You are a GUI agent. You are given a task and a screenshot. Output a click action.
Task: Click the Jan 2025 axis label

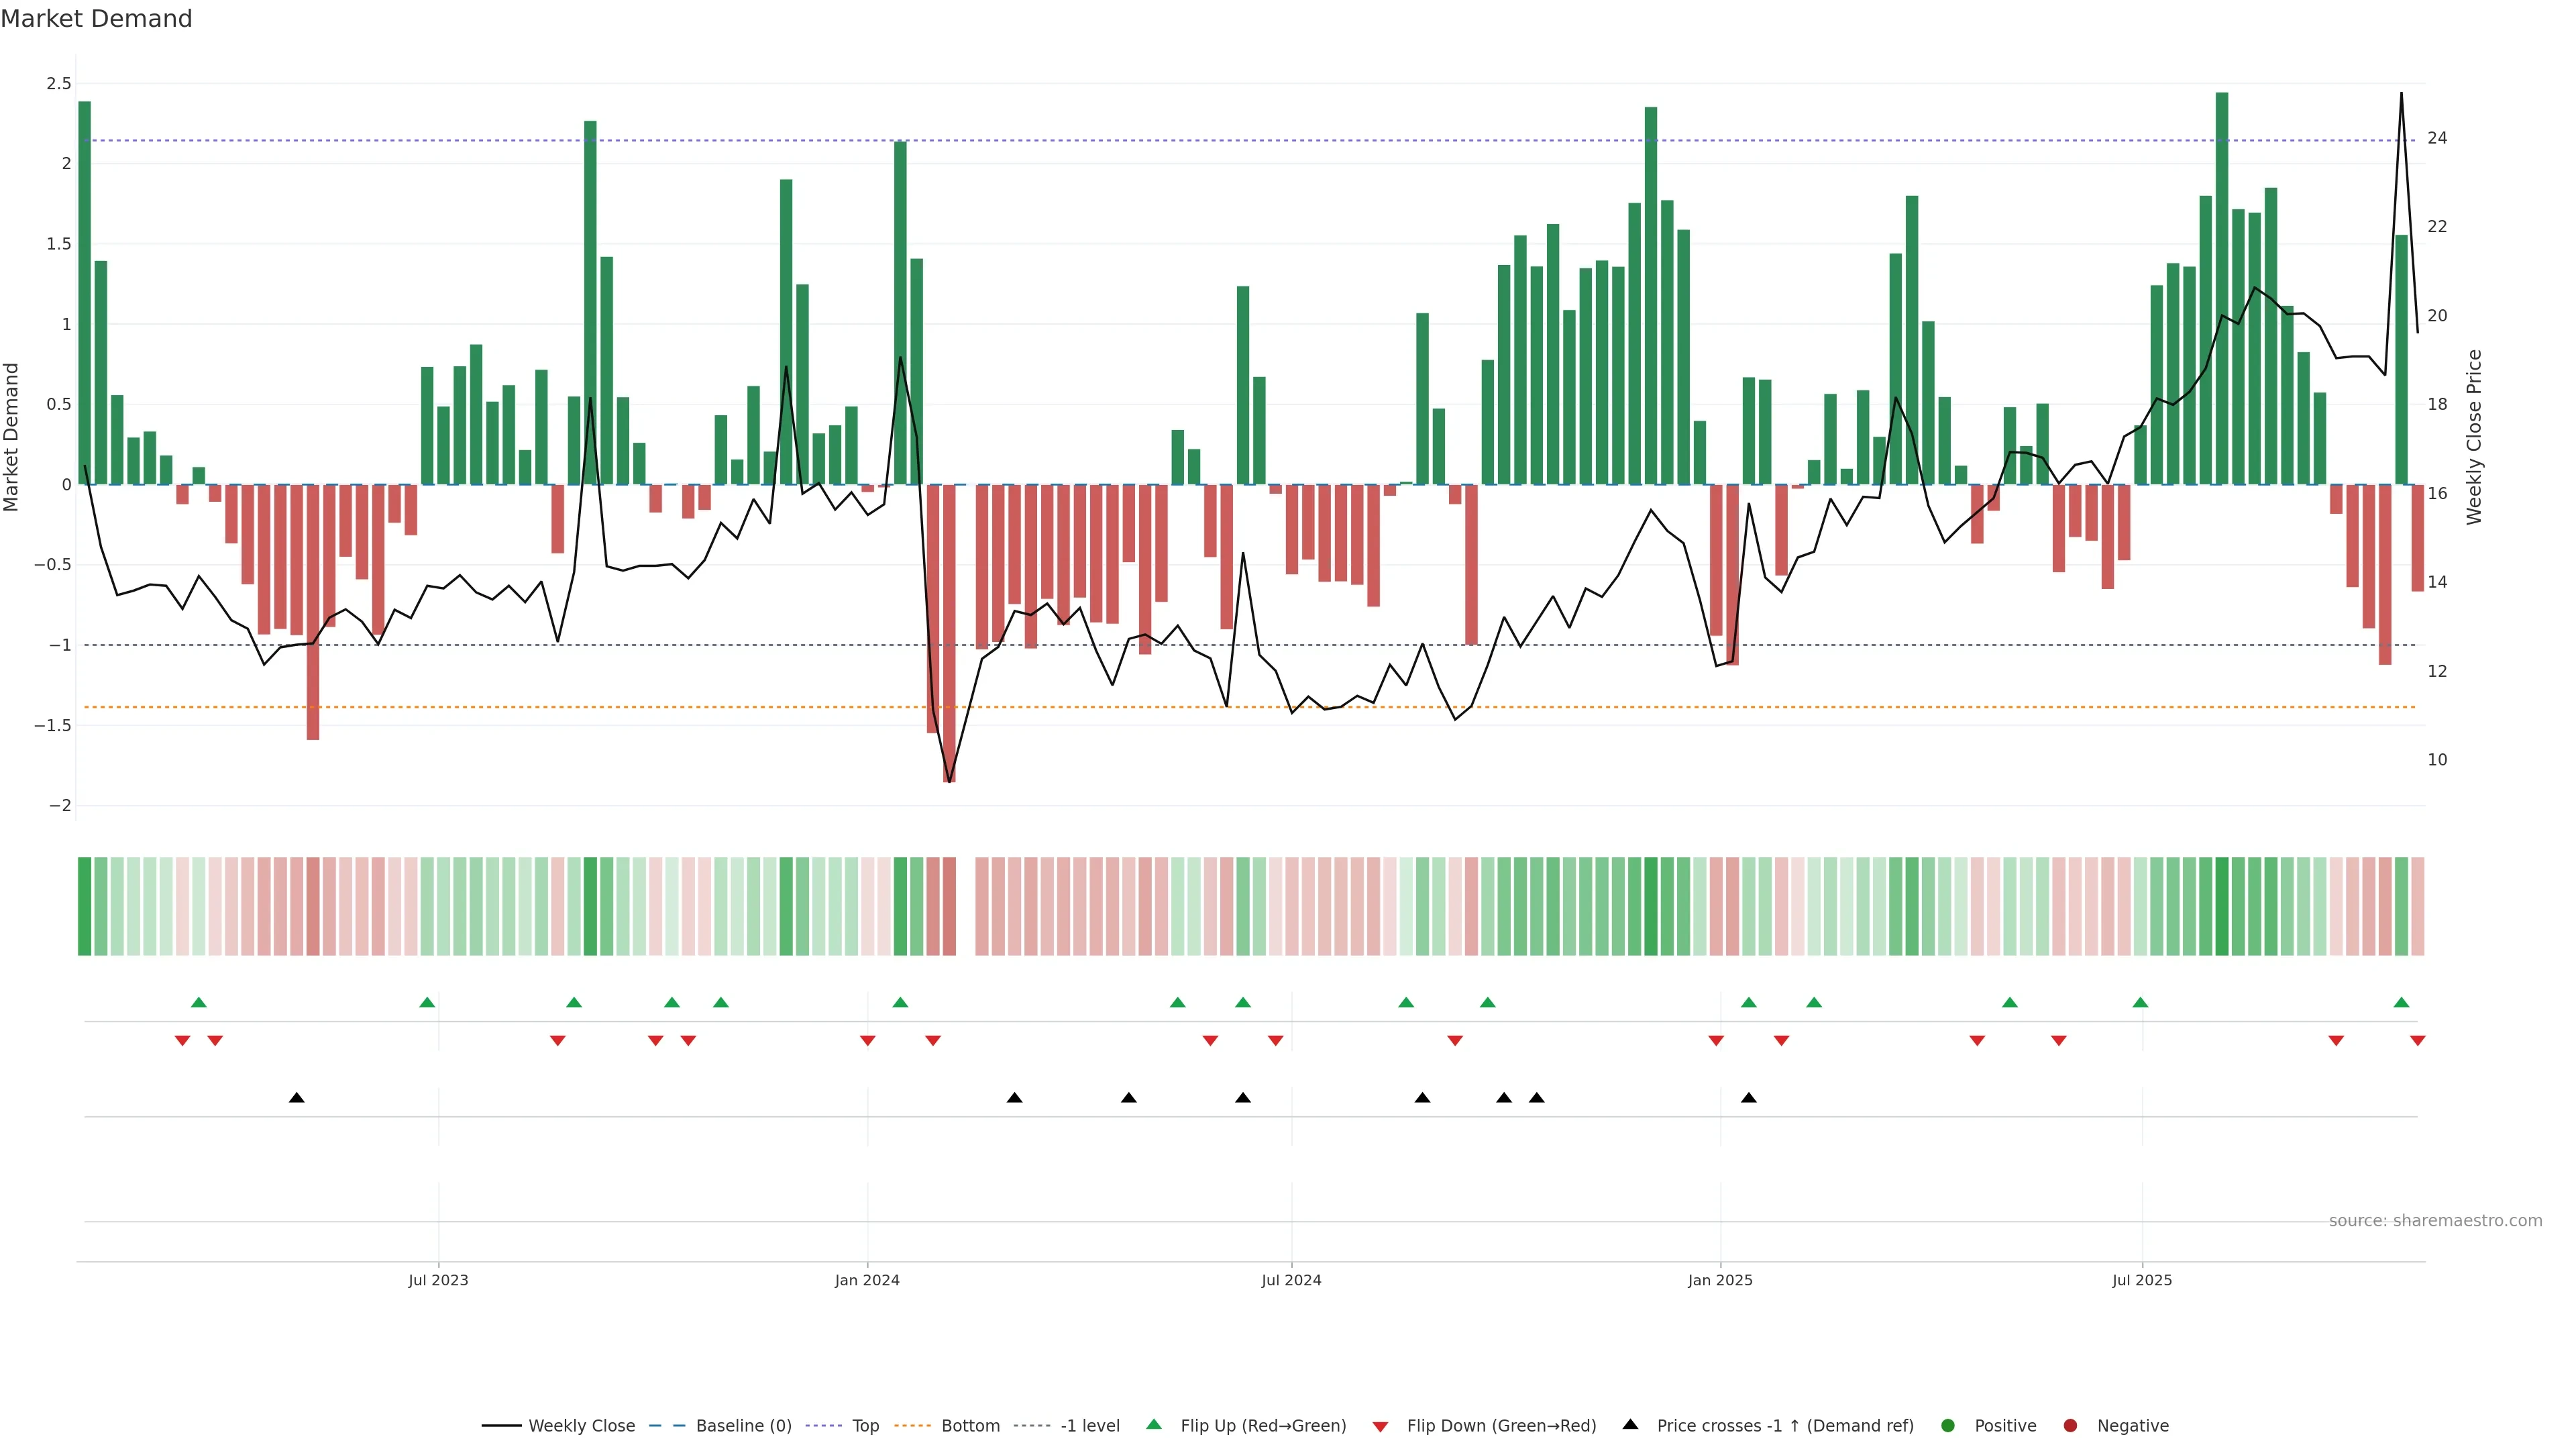pyautogui.click(x=1720, y=1280)
